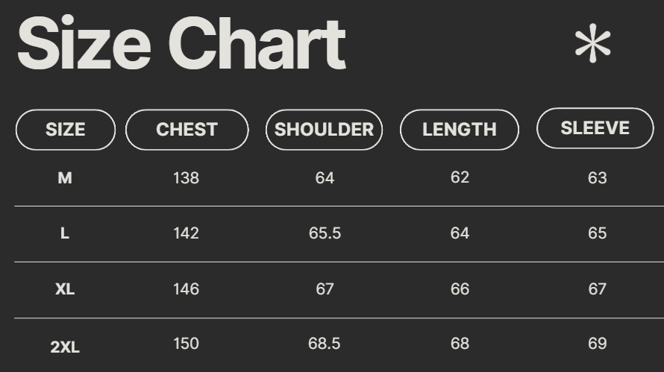
Task: Click the shoulder value 65.5
Action: tap(325, 233)
